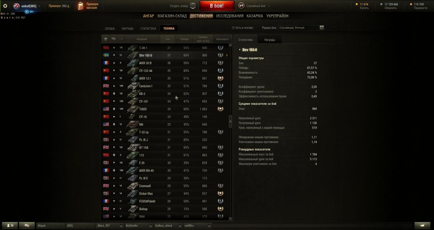Sort vehicles by nation globe icon
434x230 pixels.
point(106,39)
